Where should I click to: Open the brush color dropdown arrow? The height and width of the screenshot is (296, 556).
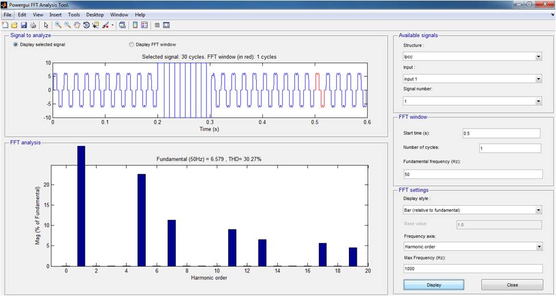(113, 25)
